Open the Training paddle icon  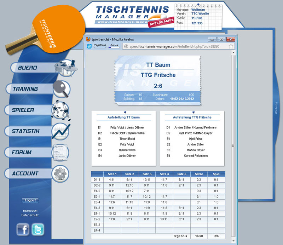click(x=61, y=89)
